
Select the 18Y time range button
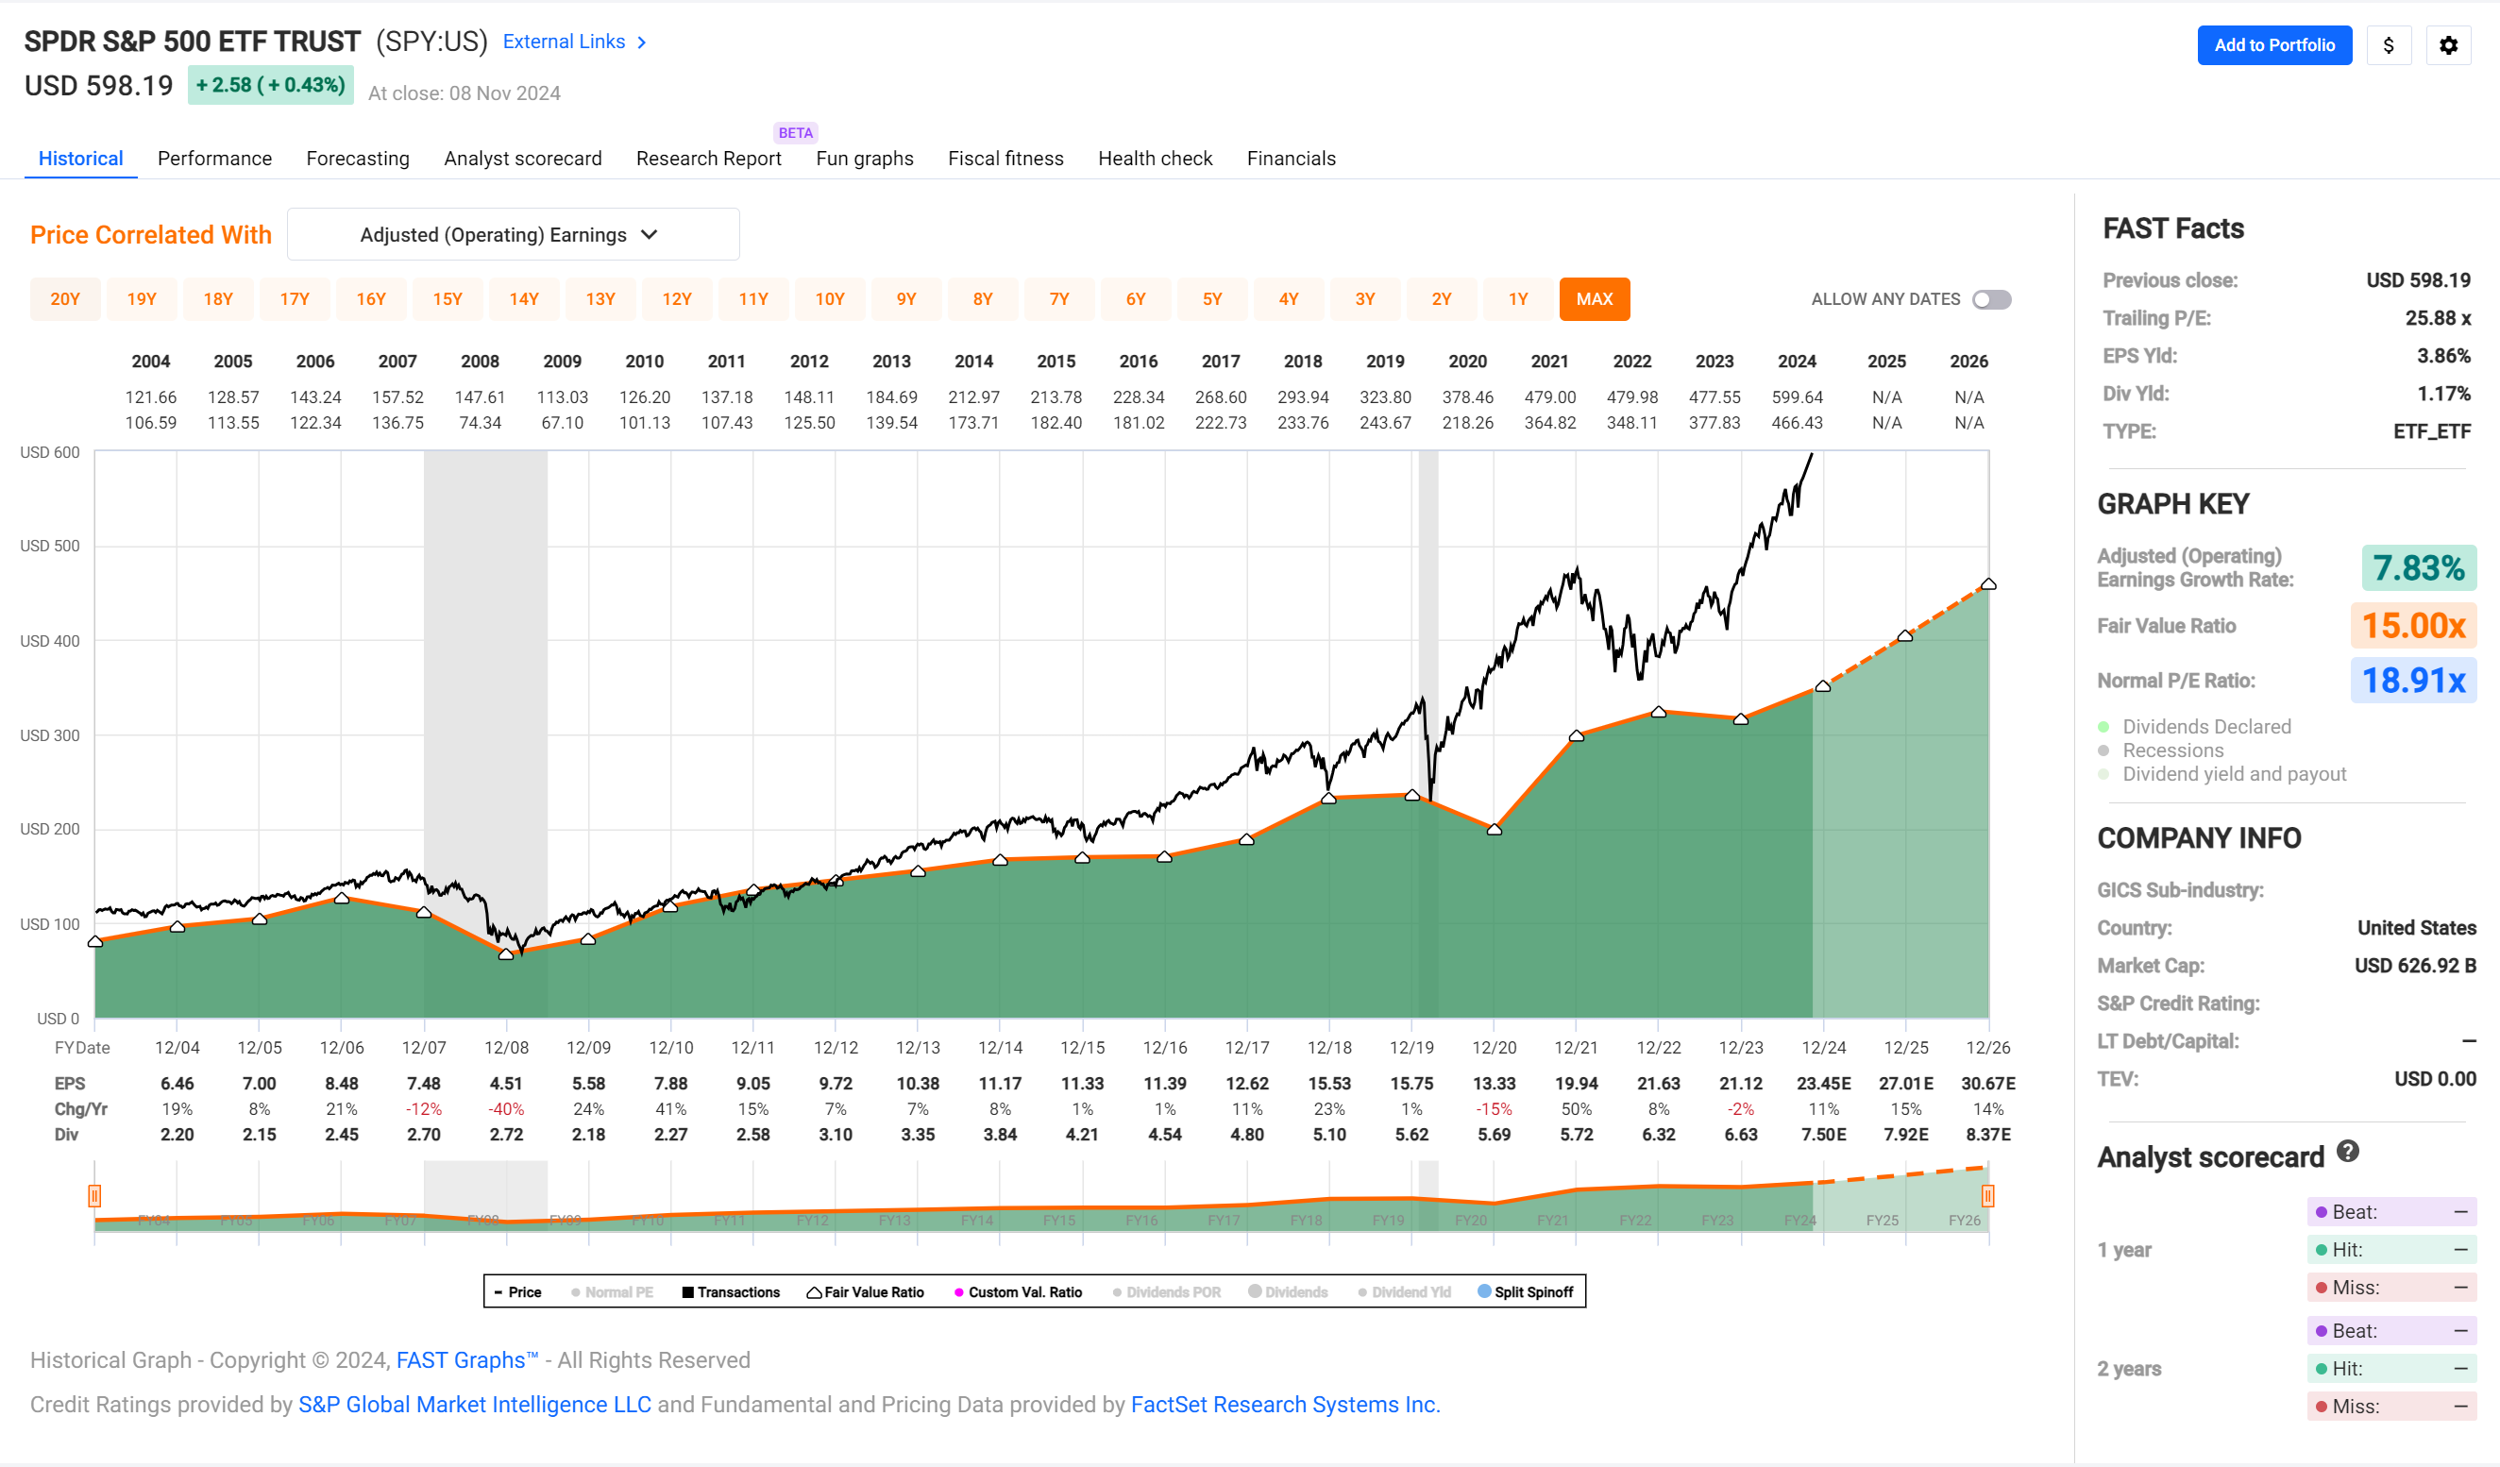click(218, 299)
